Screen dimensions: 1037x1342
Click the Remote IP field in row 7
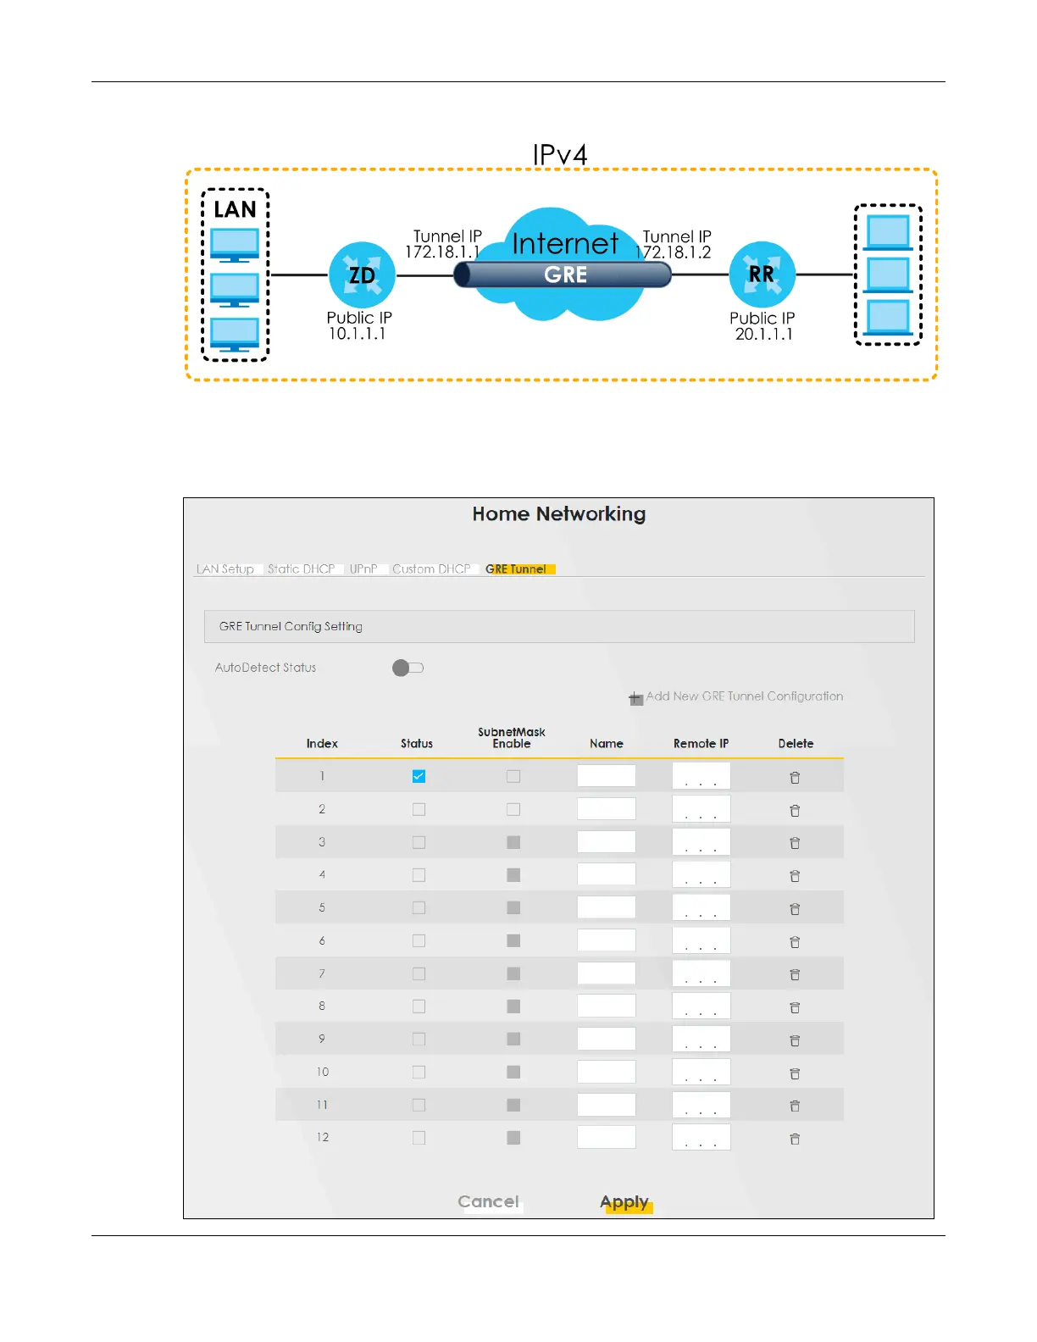pos(701,973)
